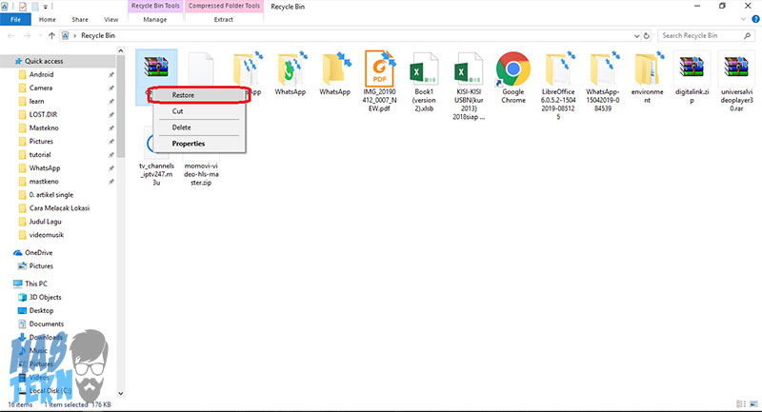This screenshot has width=762, height=412.
Task: Switch to the View ribbon tab
Action: point(111,18)
